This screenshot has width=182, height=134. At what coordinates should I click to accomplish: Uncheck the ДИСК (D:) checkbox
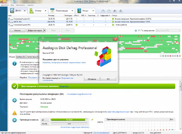[x=9, y=22]
